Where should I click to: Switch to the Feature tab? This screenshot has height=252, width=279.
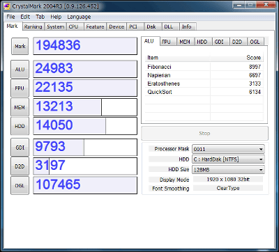pos(95,27)
